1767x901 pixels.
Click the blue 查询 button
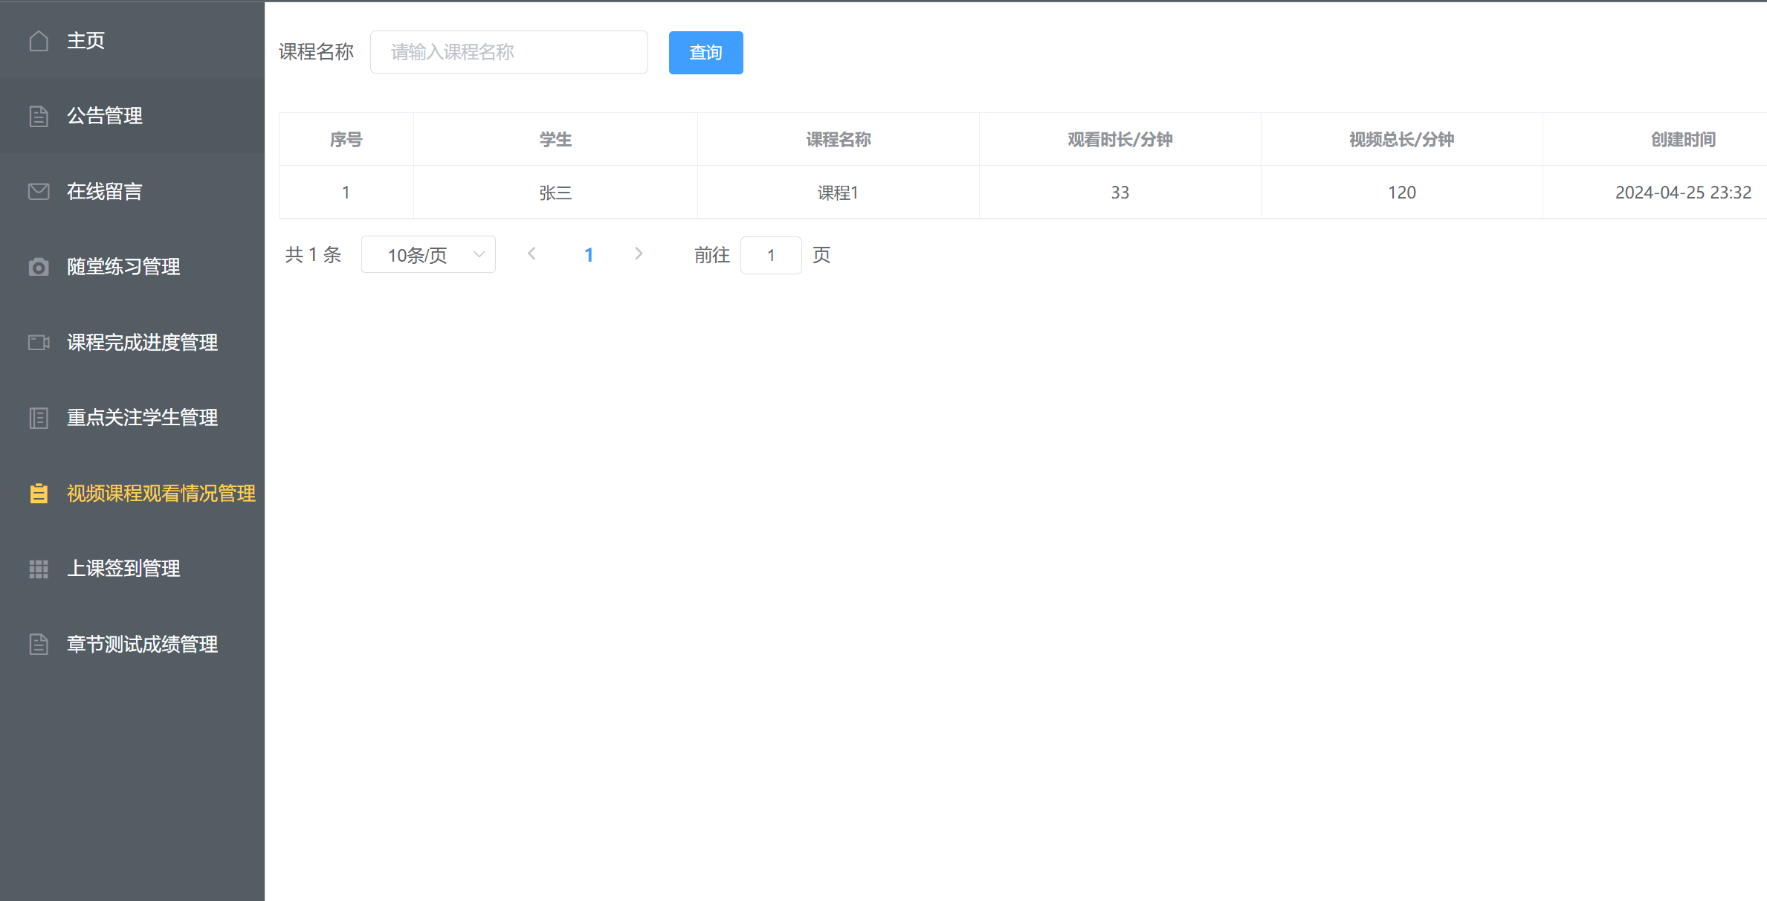click(705, 53)
